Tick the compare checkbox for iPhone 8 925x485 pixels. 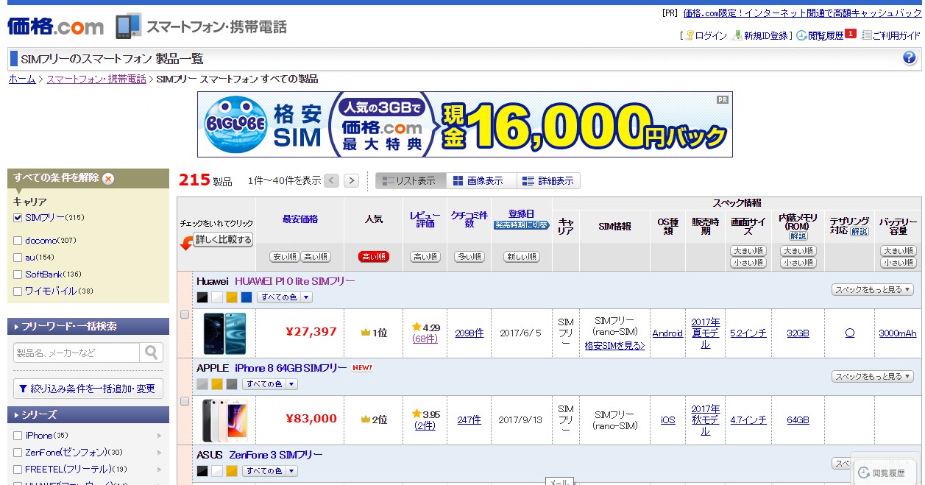pyautogui.click(x=185, y=401)
